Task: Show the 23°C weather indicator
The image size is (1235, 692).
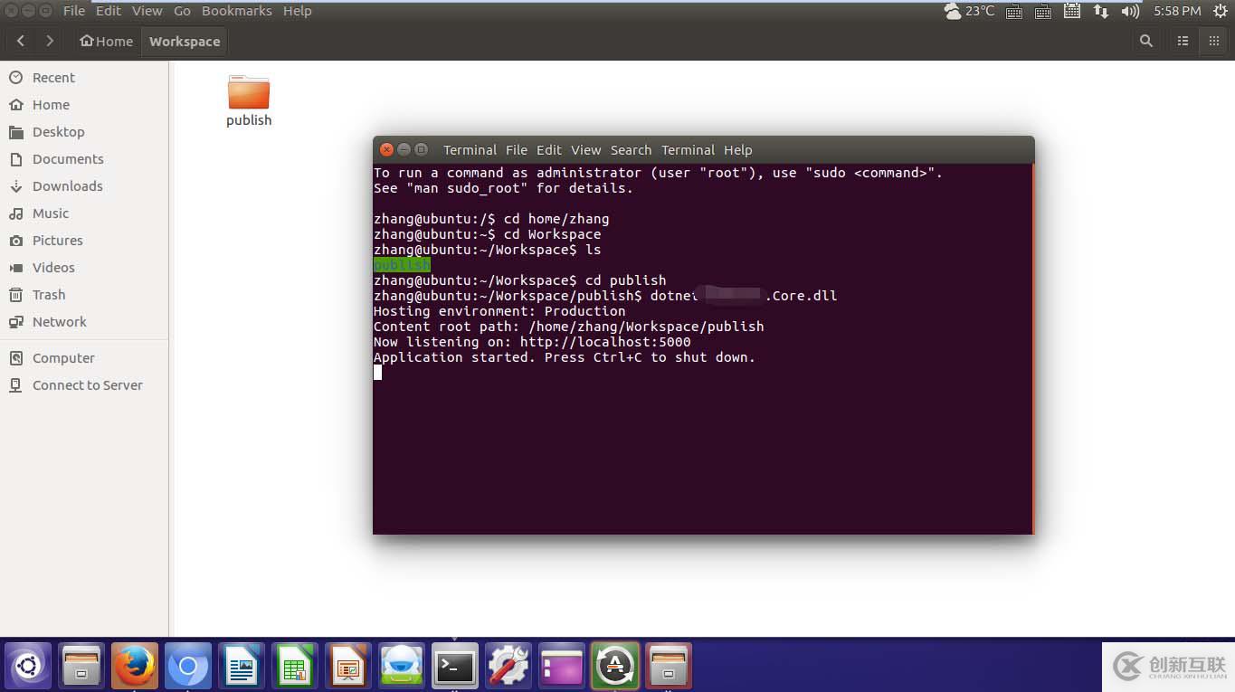Action: [968, 11]
